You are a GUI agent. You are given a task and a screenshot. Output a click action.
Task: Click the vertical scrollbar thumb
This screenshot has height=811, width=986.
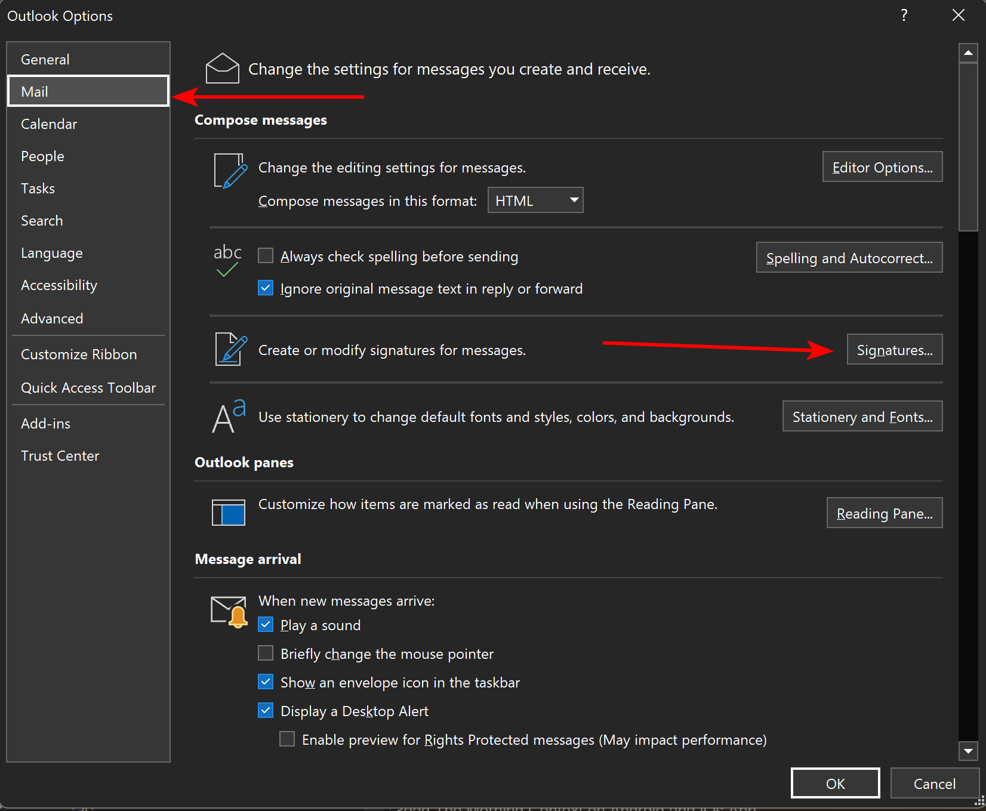click(968, 147)
